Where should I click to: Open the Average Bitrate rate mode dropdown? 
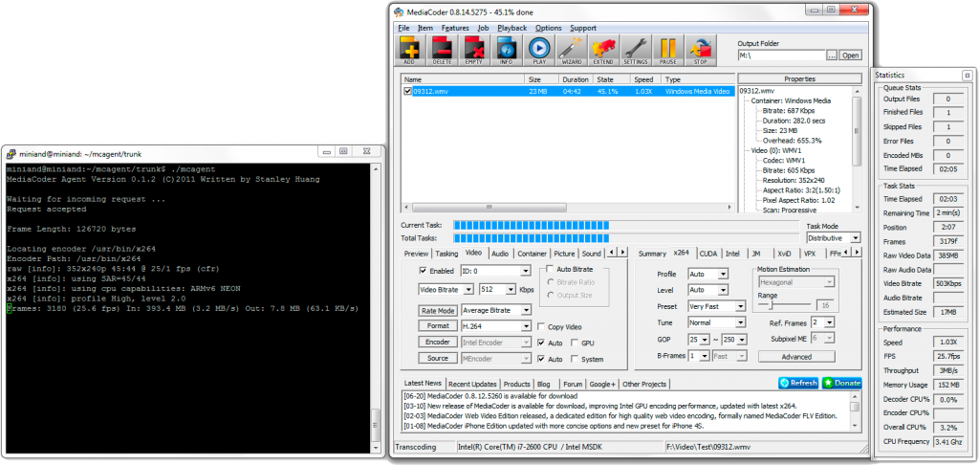[x=495, y=311]
